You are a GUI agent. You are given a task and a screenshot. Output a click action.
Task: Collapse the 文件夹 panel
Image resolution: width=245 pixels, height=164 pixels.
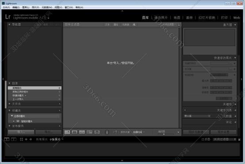[x=9, y=104]
